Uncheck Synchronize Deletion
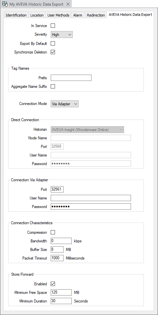This screenshot has height=315, width=158. tap(53, 52)
